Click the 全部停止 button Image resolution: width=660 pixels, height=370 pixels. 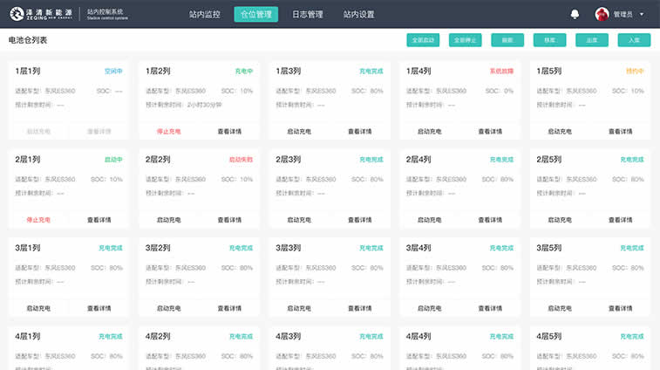(x=465, y=40)
